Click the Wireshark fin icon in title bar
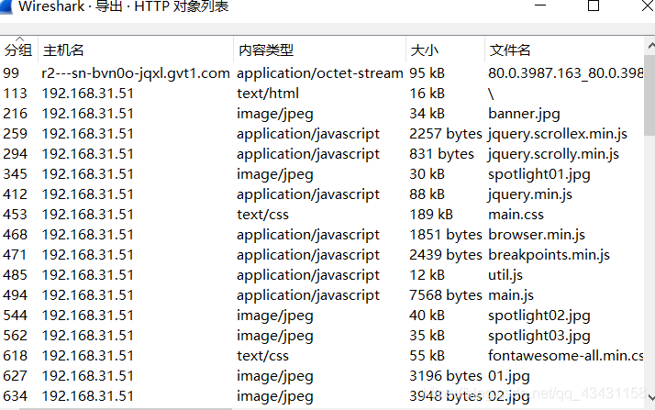This screenshot has height=410, width=655. (6, 6)
